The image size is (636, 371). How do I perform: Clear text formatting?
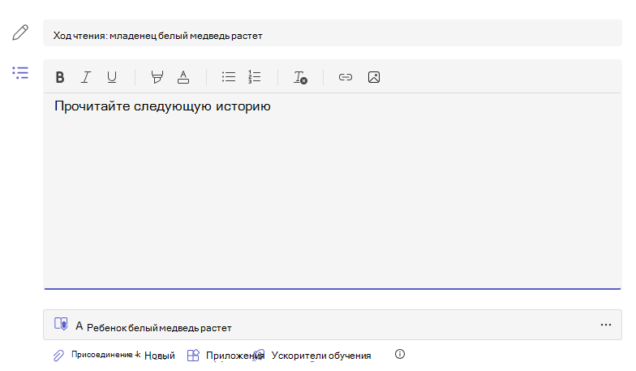coord(300,77)
